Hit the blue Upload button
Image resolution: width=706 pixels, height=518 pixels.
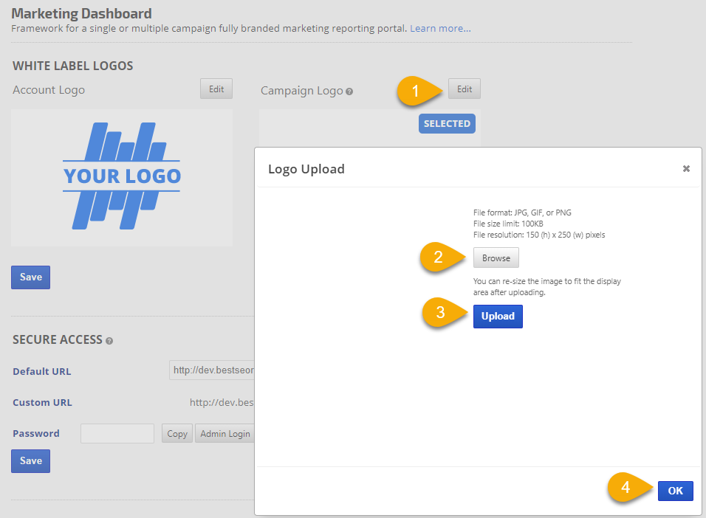pos(498,317)
